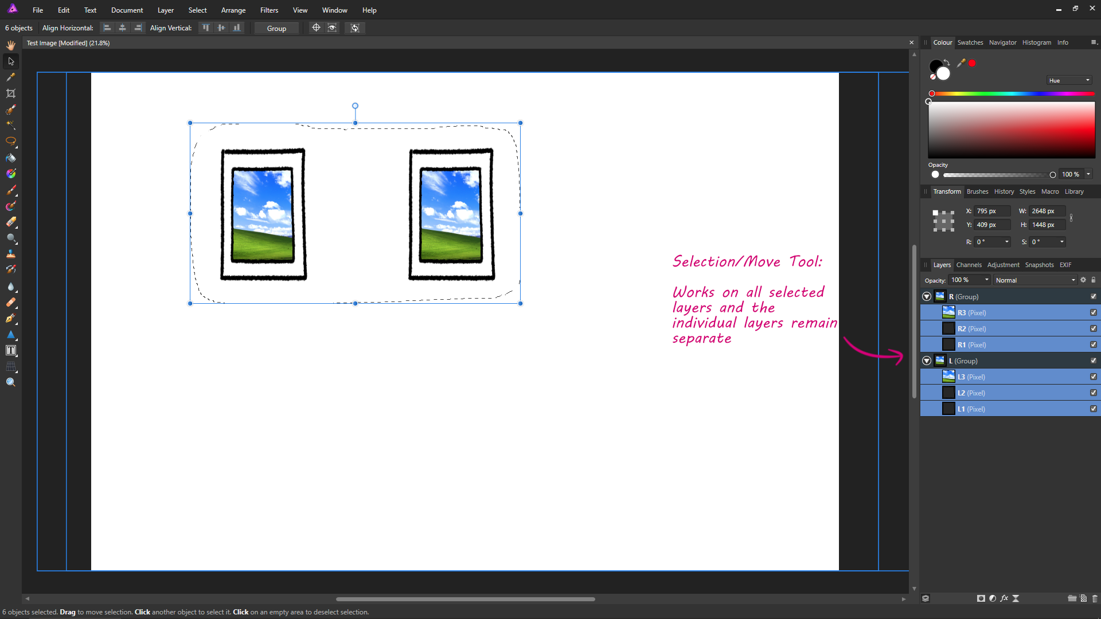Viewport: 1101px width, 619px height.
Task: Select the Crop tool
Action: 10,93
